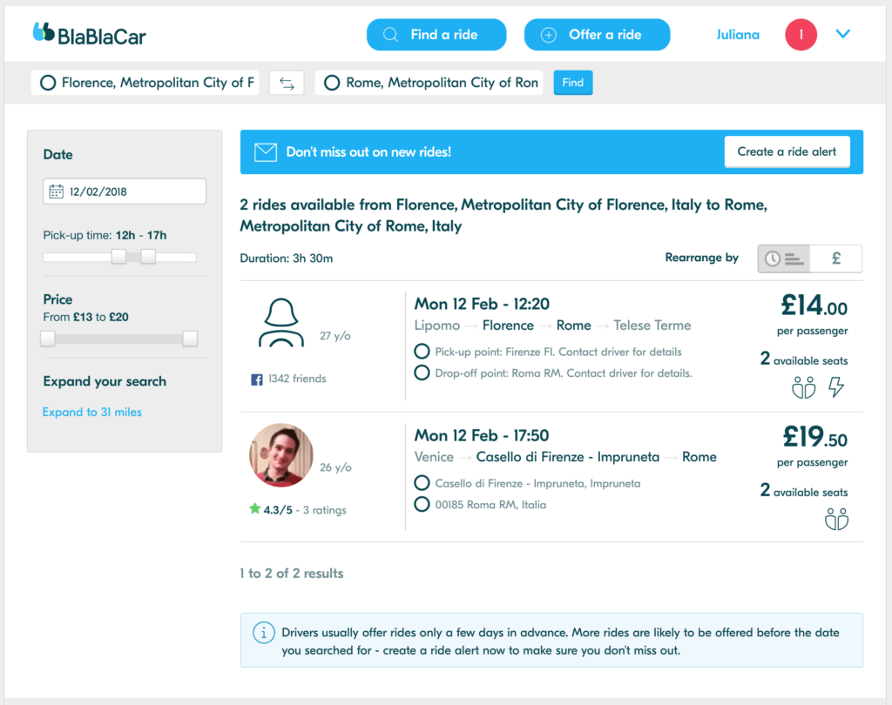The height and width of the screenshot is (705, 892).
Task: Click the 12h pick-up time slider handle
Action: (118, 257)
